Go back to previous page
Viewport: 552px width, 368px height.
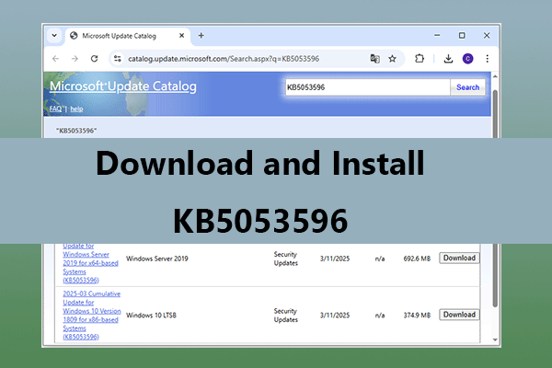pyautogui.click(x=55, y=59)
